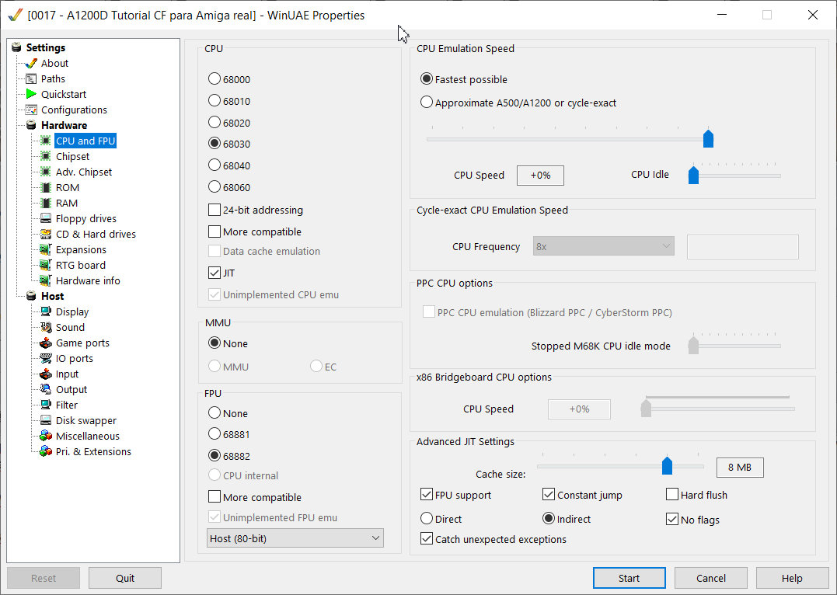Screen dimensions: 837x595
Task: Open the Configurations page
Action: 74,110
